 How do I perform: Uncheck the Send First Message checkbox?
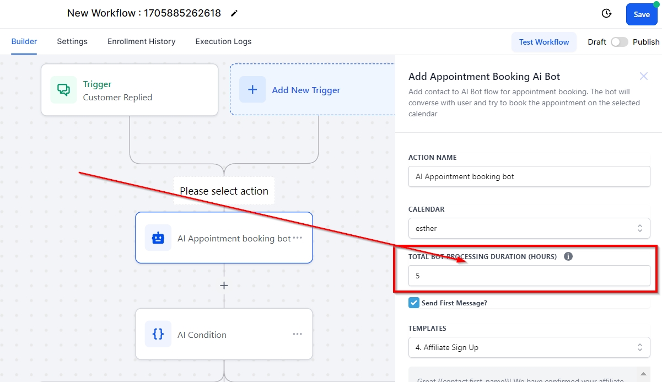coord(414,303)
